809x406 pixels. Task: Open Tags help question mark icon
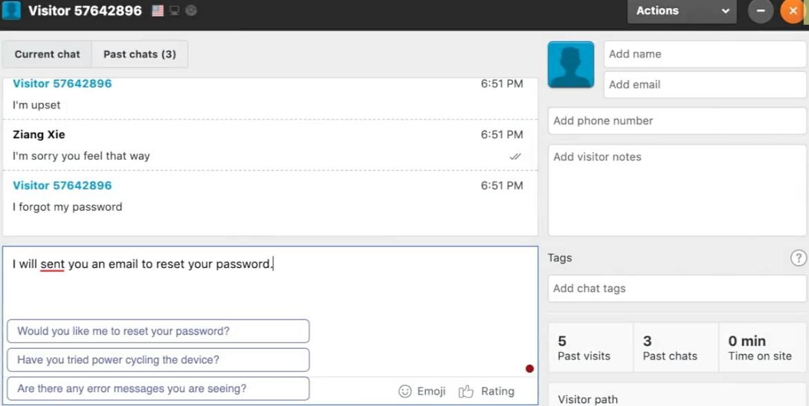pyautogui.click(x=798, y=258)
